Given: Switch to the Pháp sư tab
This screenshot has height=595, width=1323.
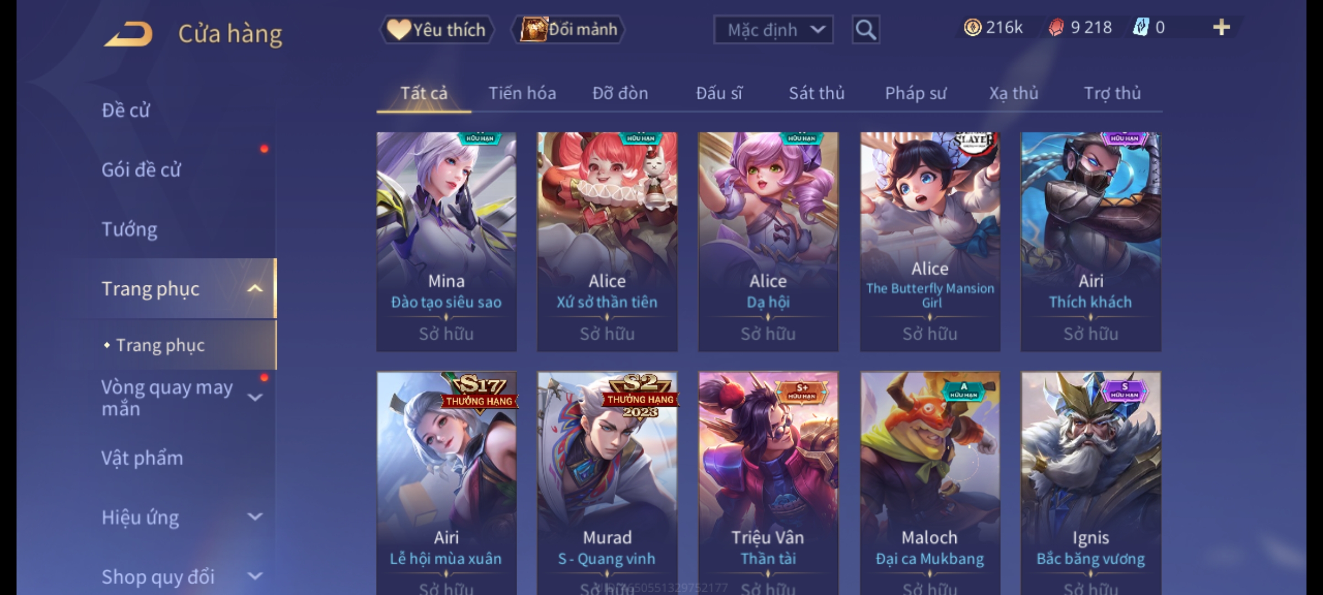Looking at the screenshot, I should 916,93.
